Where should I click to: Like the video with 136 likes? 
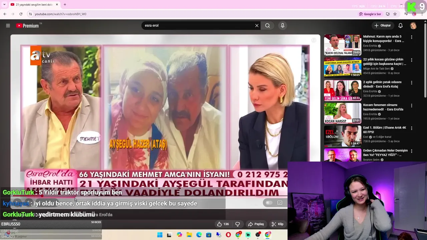pos(223,224)
